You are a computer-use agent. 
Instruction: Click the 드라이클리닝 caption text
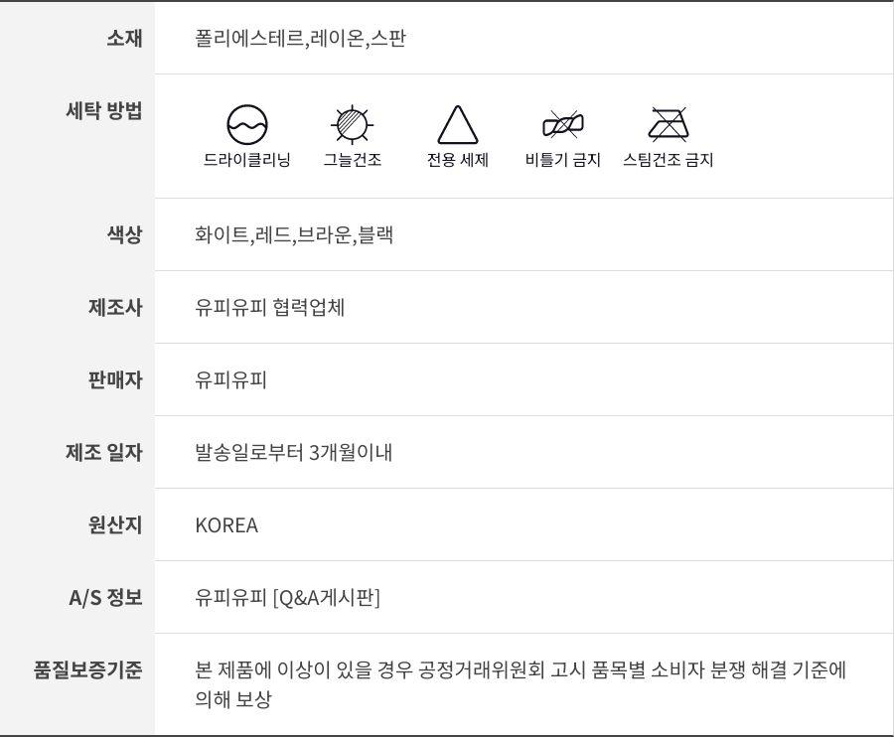247,159
